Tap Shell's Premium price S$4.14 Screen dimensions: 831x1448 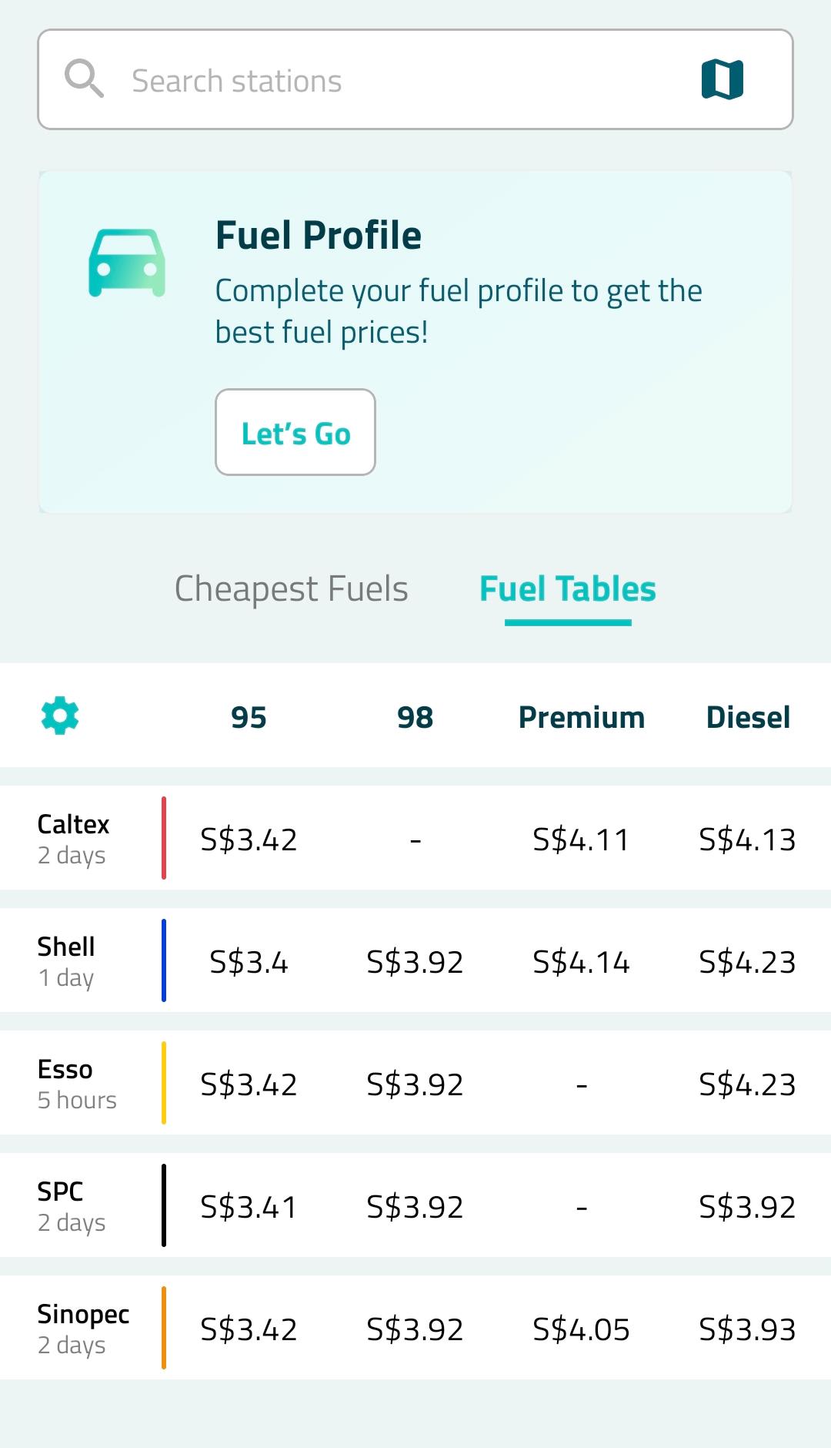[x=582, y=962]
